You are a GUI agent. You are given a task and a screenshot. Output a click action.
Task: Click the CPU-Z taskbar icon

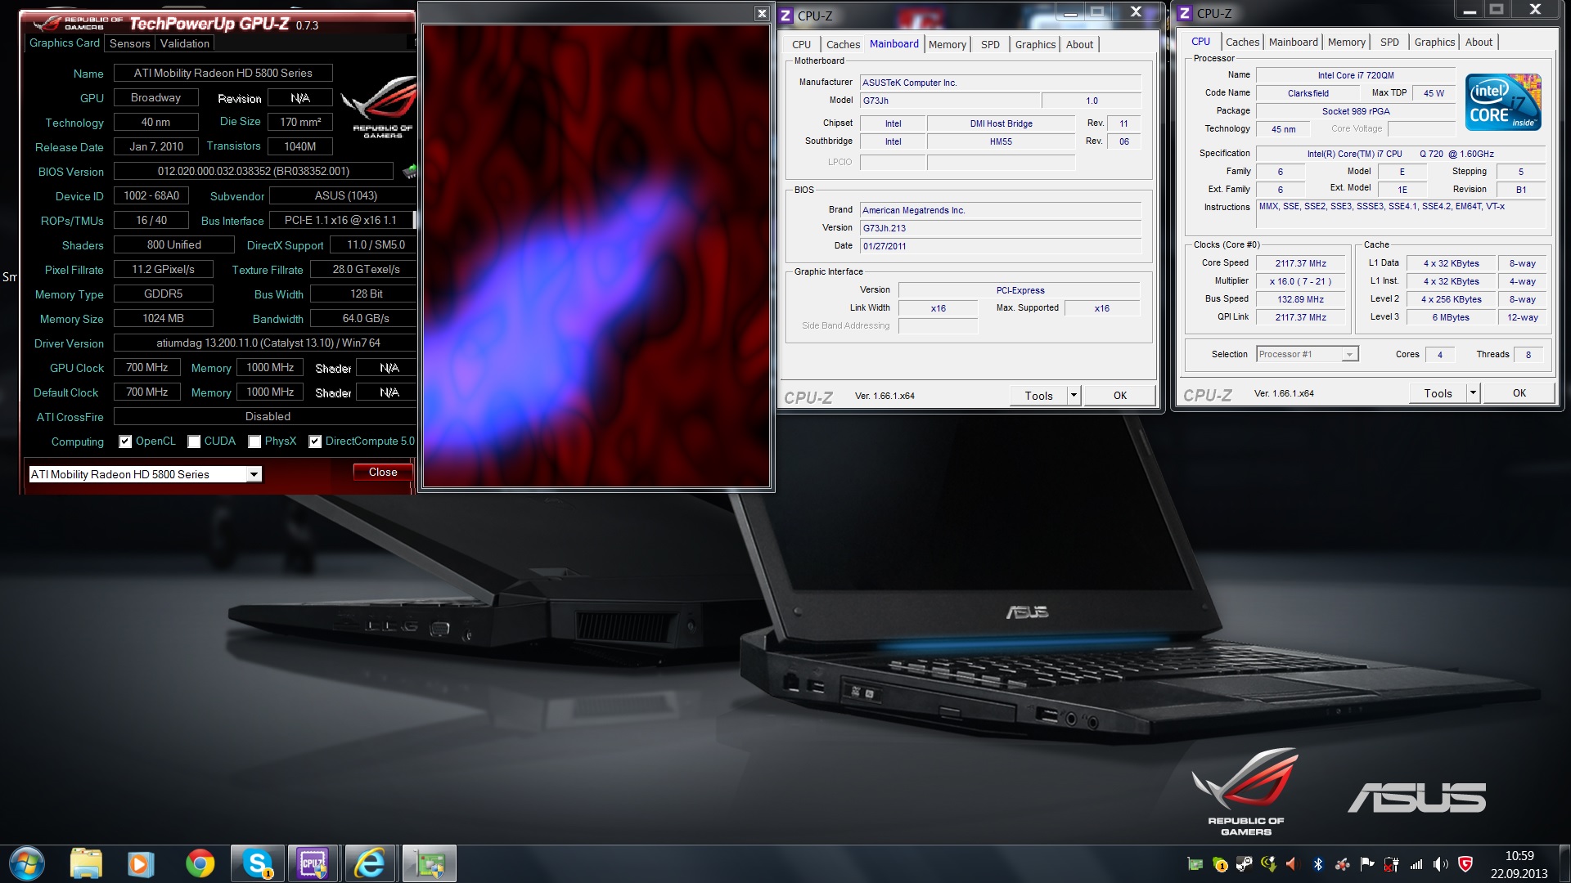coord(313,863)
